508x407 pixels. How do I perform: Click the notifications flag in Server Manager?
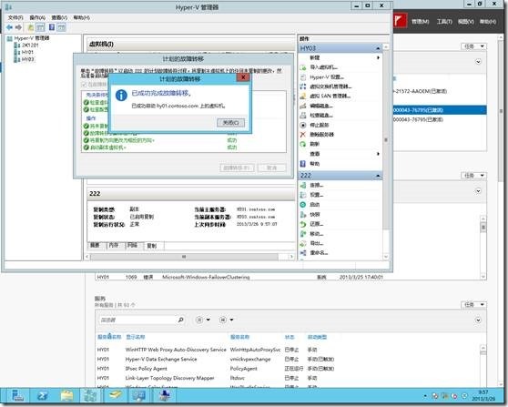click(x=400, y=21)
